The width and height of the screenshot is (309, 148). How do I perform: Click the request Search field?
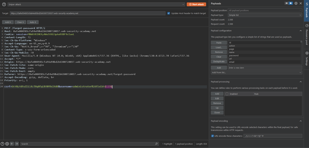pos(88,144)
